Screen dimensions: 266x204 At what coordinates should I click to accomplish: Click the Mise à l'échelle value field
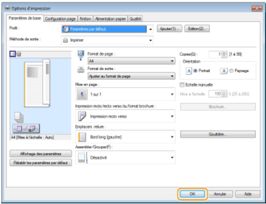(x=215, y=94)
